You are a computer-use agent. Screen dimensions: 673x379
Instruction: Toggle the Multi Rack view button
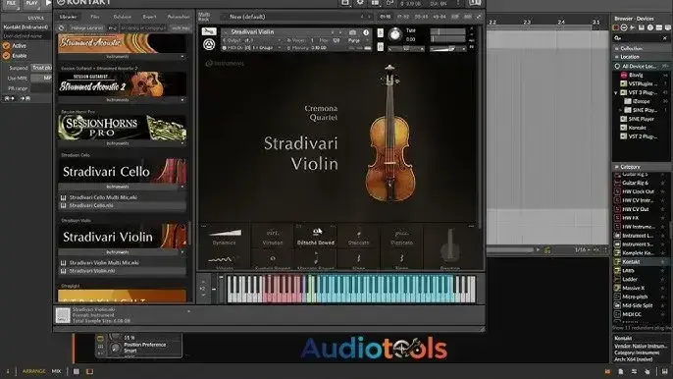click(x=204, y=17)
